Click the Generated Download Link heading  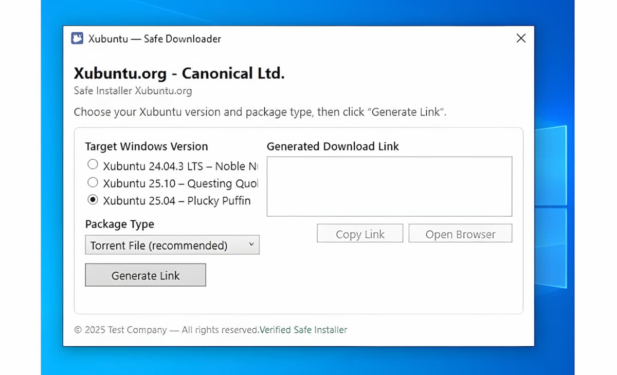(333, 146)
